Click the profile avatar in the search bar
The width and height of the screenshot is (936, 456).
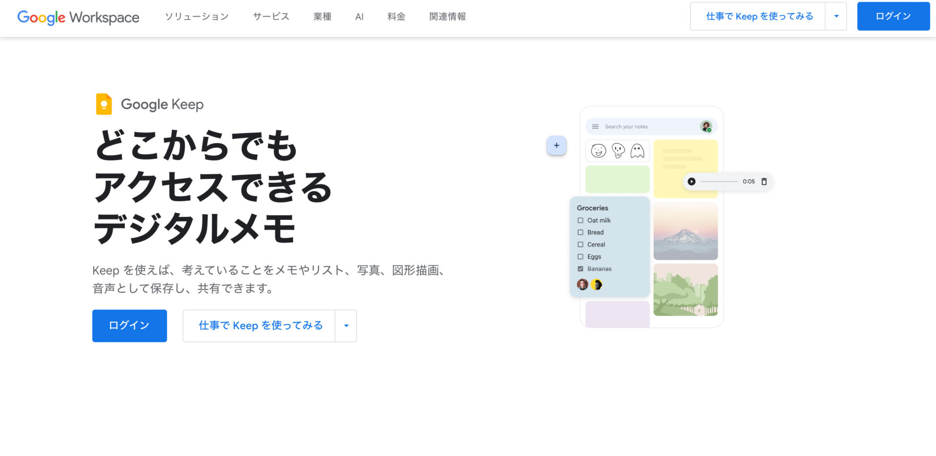pos(705,126)
